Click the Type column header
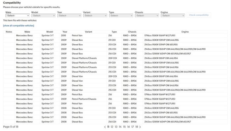Screen dimensions: 231x131 click(114, 32)
